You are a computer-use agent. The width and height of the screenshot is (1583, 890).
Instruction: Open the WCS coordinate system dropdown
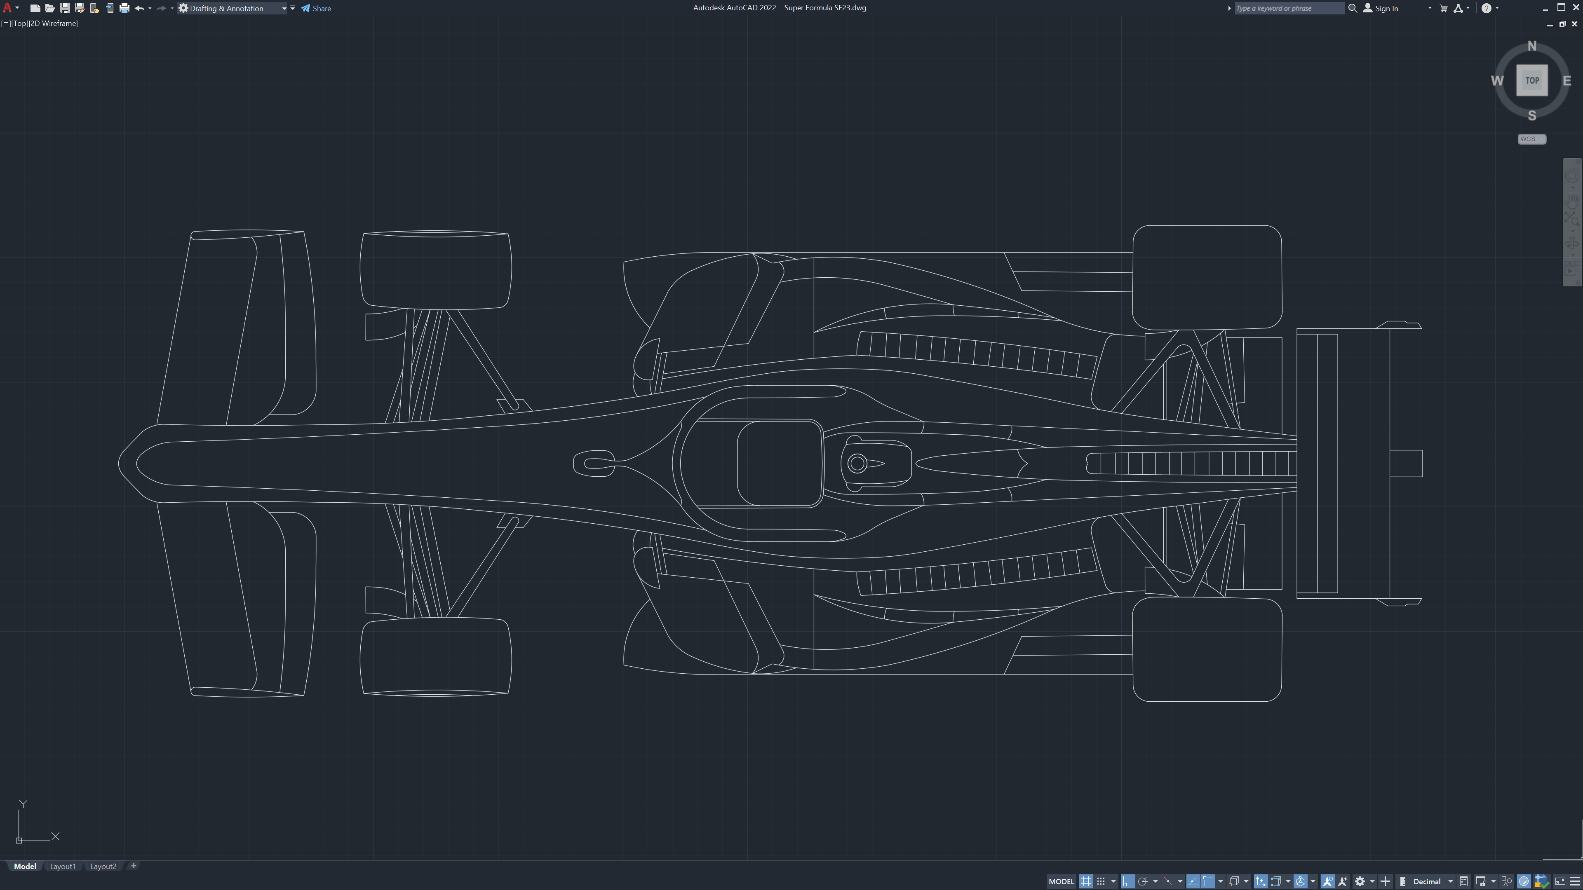[1532, 139]
